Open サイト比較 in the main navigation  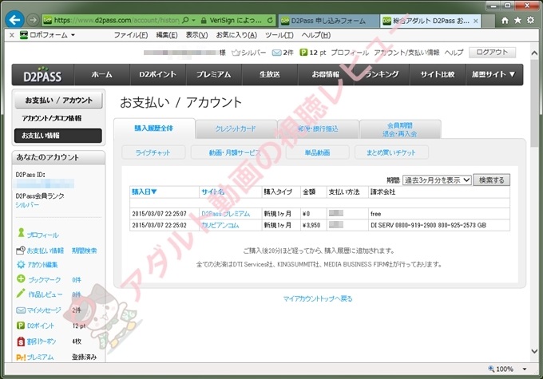click(x=438, y=74)
